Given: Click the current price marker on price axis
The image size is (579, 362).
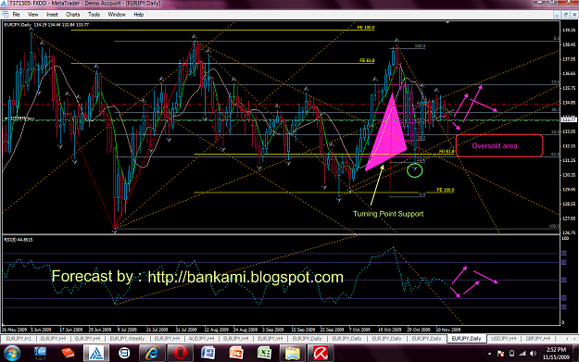Looking at the screenshot, I should [x=569, y=119].
